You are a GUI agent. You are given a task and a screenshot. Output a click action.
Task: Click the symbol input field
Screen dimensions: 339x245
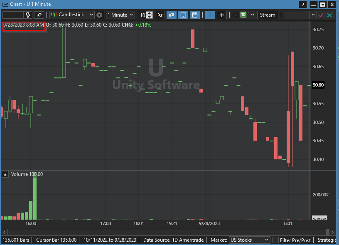coord(12,15)
